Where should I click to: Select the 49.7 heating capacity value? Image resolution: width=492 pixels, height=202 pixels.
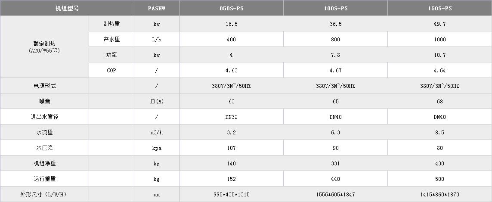tap(439, 24)
